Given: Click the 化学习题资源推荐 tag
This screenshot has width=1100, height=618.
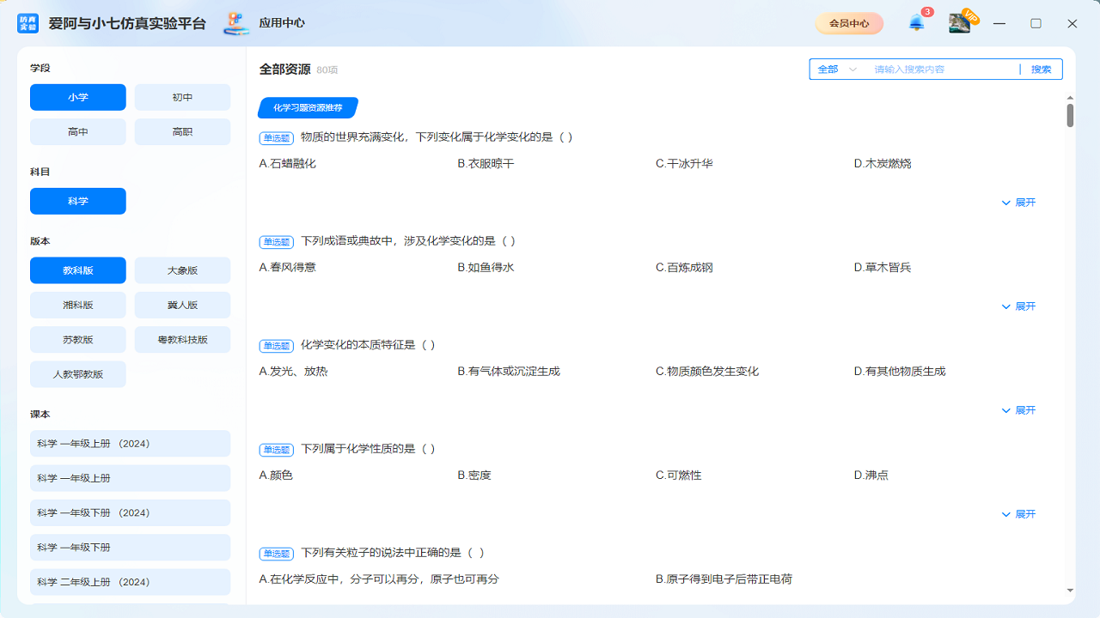Looking at the screenshot, I should 308,107.
